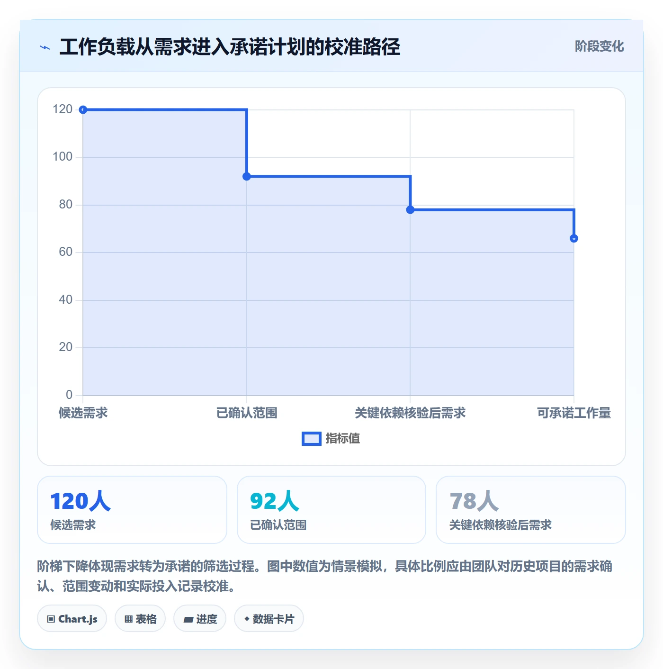Click the 92人 stat card value

tap(275, 501)
